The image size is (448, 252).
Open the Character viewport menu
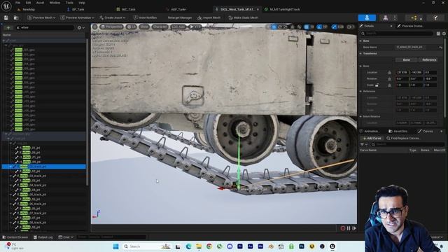point(160,27)
